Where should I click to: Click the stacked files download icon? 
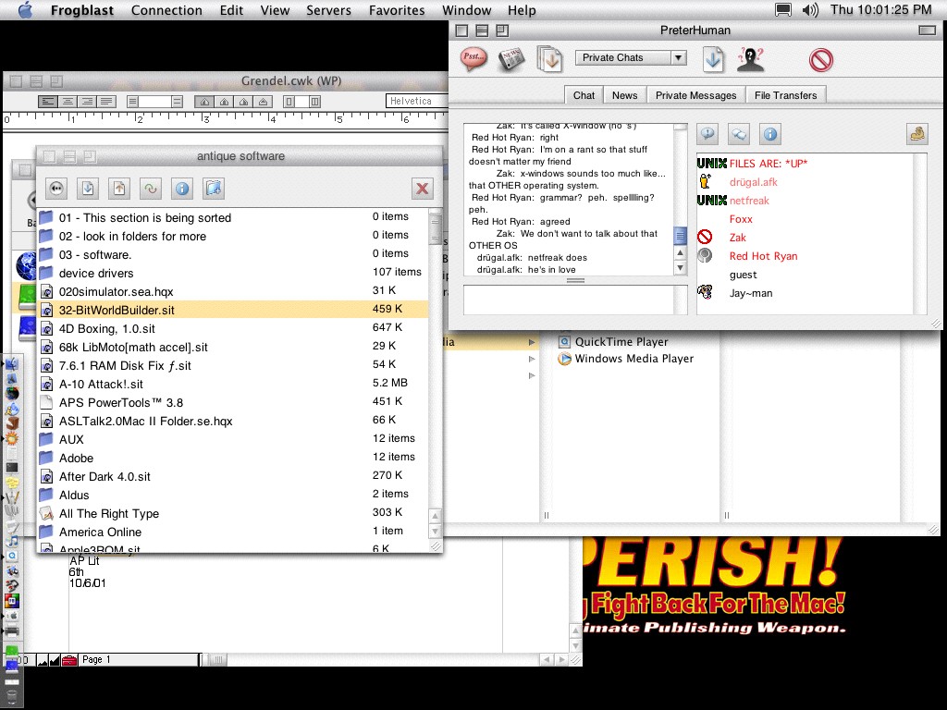(x=549, y=59)
